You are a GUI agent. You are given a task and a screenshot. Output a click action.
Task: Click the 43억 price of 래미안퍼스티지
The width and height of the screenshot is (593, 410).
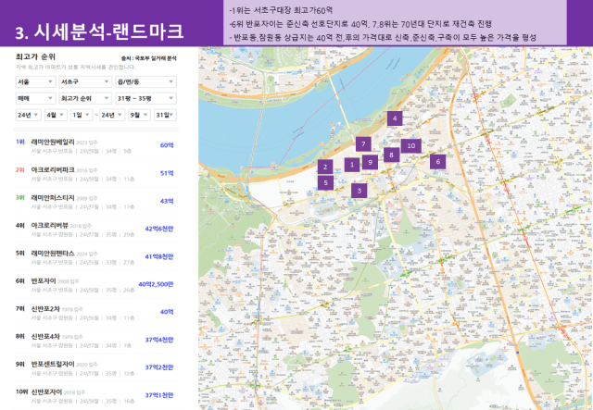167,201
